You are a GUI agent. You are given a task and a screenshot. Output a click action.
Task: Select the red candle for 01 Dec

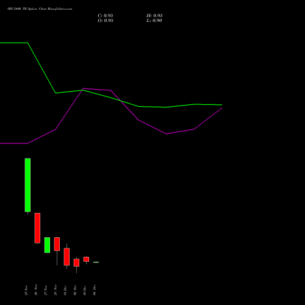pyautogui.click(x=66, y=257)
